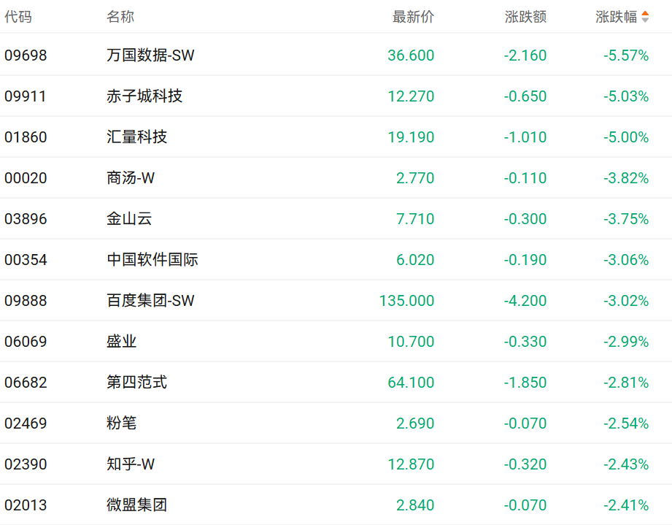This screenshot has width=672, height=525.
Task: Click the 汇量科技 stock name
Action: pyautogui.click(x=137, y=137)
